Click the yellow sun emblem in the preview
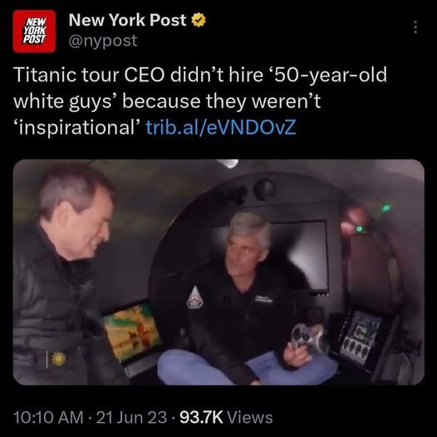This screenshot has width=437, height=437. point(58,359)
